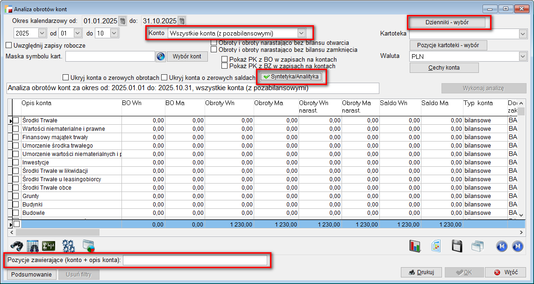Open the double gears settings icon
The image size is (534, 284).
69,246
